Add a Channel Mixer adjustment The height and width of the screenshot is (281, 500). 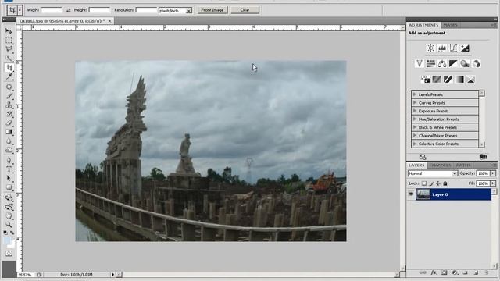[x=476, y=64]
